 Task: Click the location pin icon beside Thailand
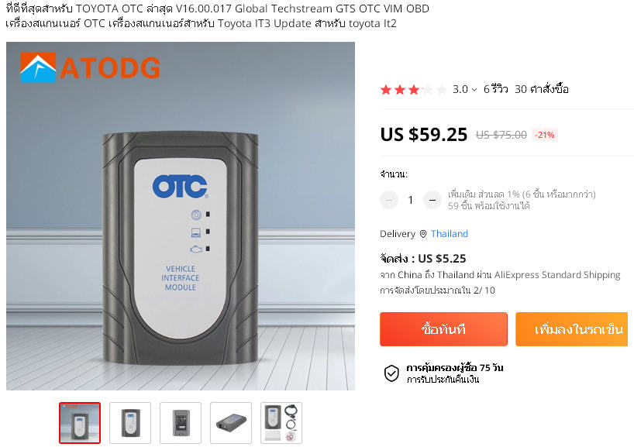tap(423, 234)
